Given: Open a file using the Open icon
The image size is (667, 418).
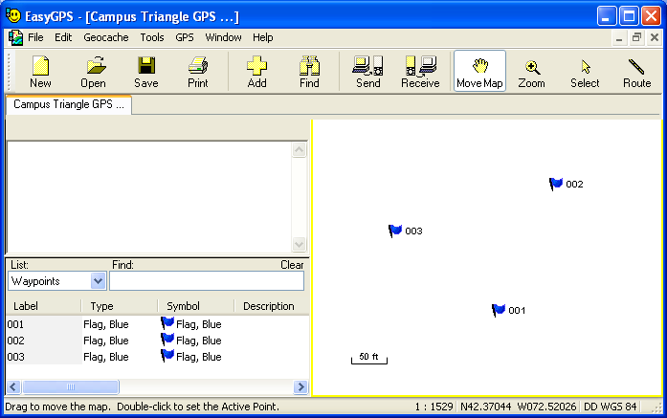Looking at the screenshot, I should [93, 72].
